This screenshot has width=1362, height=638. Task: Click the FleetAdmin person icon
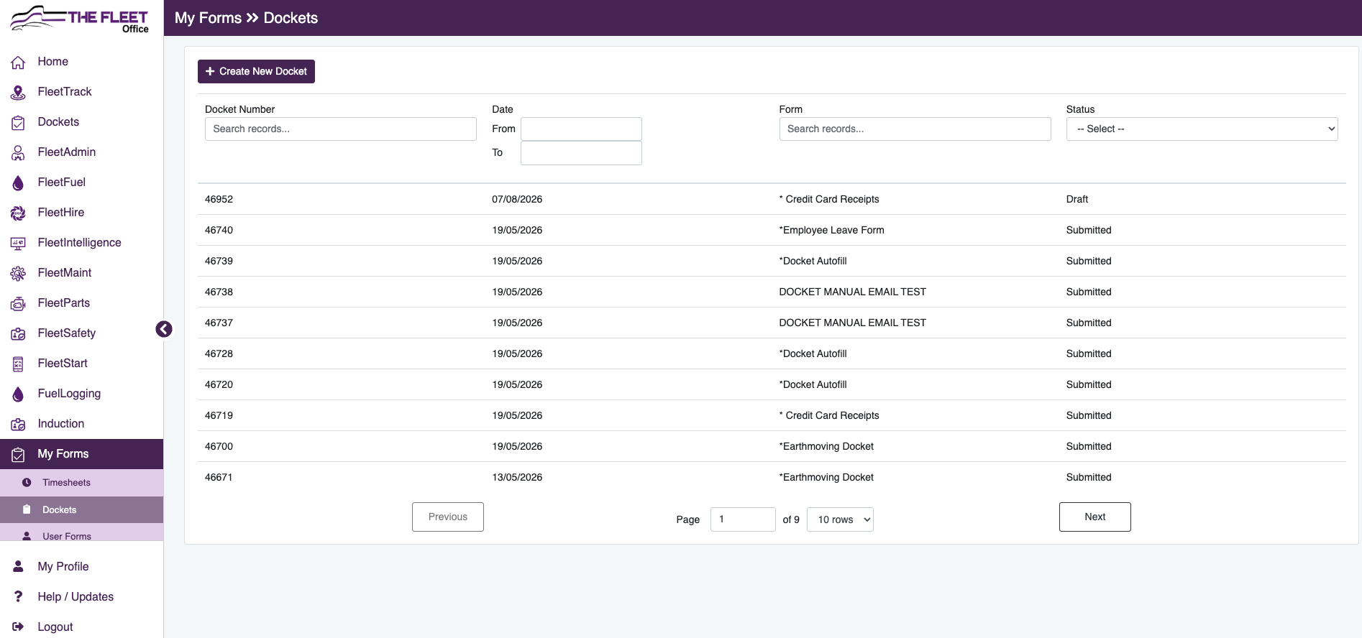tap(18, 153)
